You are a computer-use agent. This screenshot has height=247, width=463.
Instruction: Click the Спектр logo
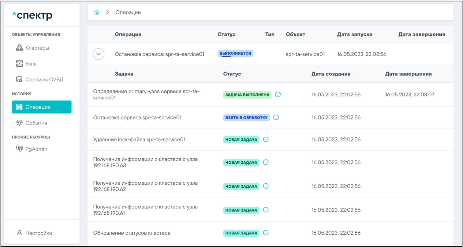point(32,15)
